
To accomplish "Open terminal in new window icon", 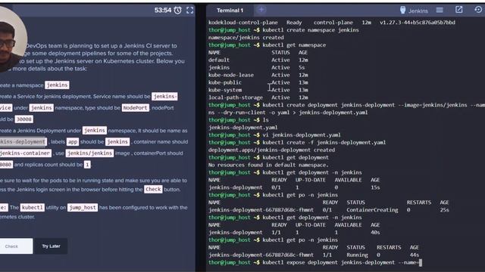I will [x=459, y=10].
